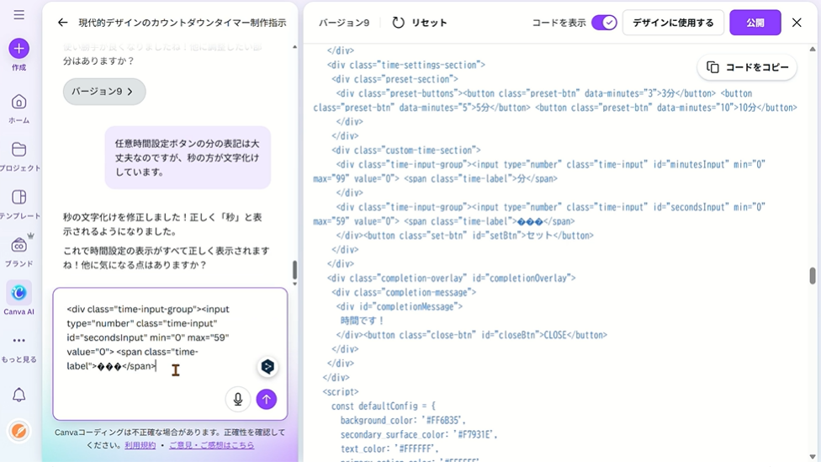
Task: Toggle the コードを表示 switch off
Action: pos(604,23)
